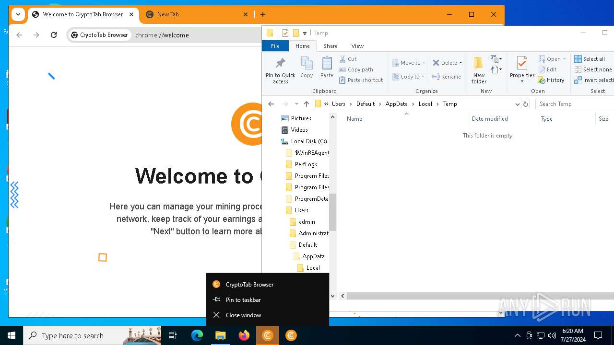The height and width of the screenshot is (345, 614).
Task: Open the Windows Start menu
Action: click(x=12, y=335)
